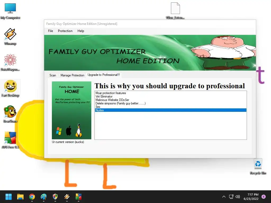Image resolution: width=271 pixels, height=203 pixels.
Task: Select 'Delete simpsons (Family guy better........)' row
Action: coord(171,103)
